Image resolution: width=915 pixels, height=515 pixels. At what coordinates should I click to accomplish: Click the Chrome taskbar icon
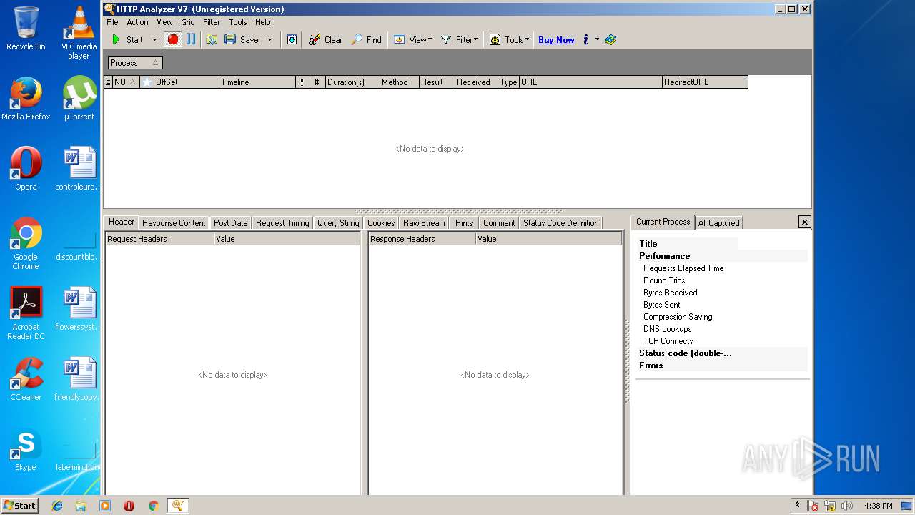[x=153, y=506]
